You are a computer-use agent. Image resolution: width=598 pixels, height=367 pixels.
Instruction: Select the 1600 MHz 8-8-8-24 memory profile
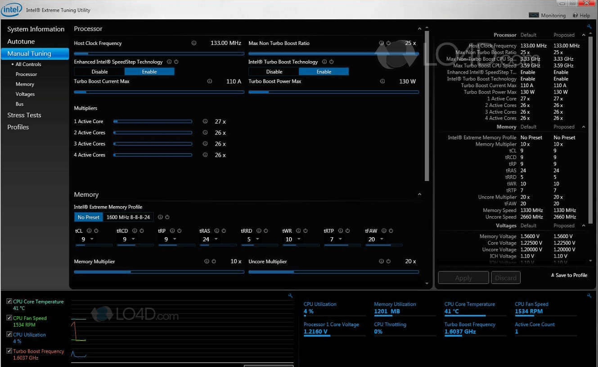pos(128,217)
